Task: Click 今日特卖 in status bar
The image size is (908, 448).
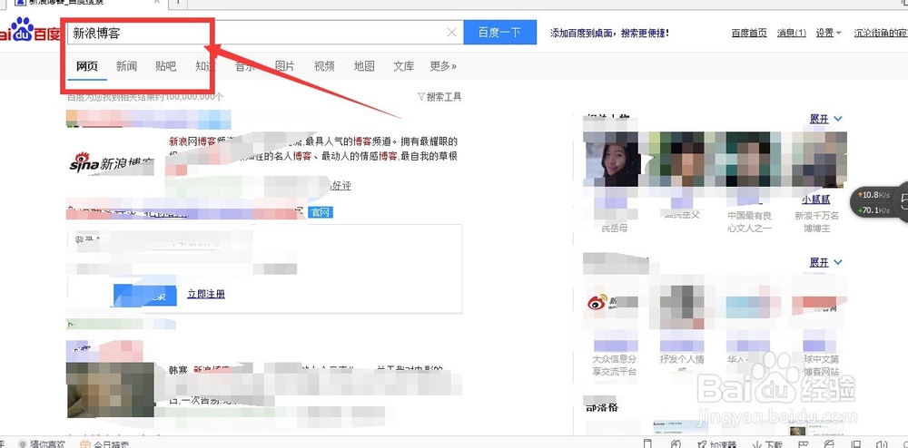Action: point(104,444)
